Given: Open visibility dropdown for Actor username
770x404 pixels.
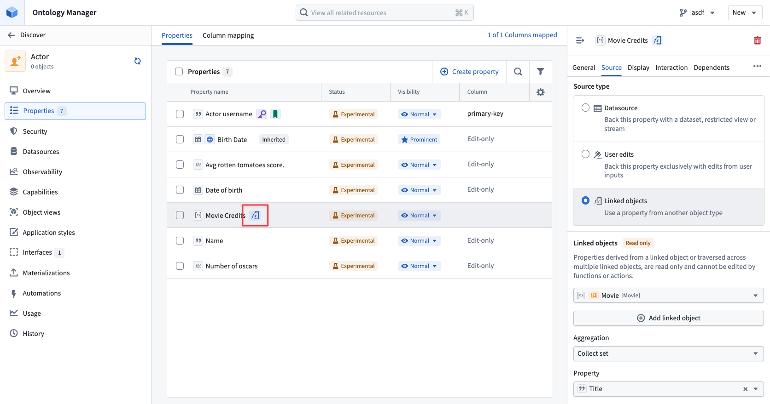Looking at the screenshot, I should (419, 114).
